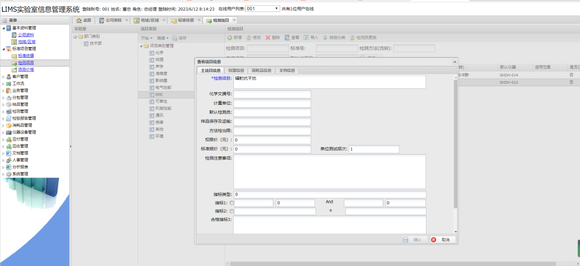Screen dimensions: 580x266
Task: Close the 标准依据 tab
Action: (198, 20)
